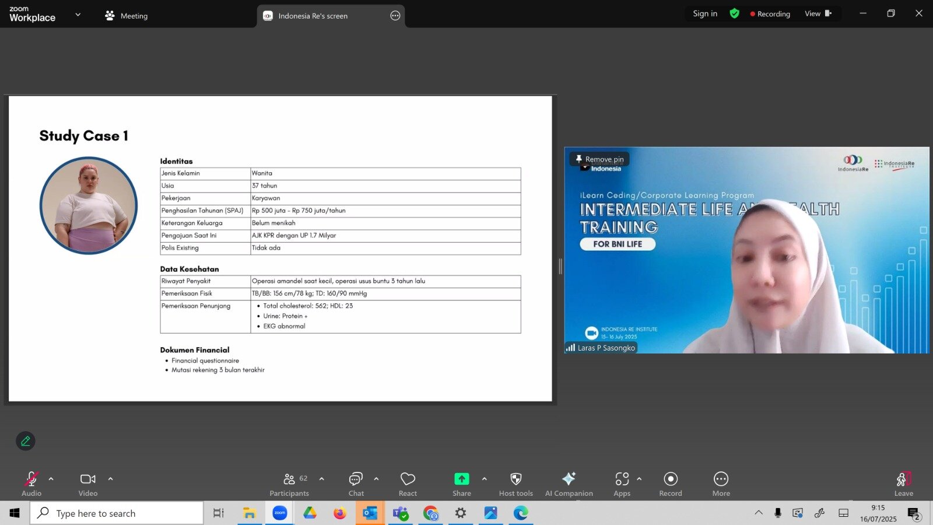
Task: Open the More options menu
Action: coord(721,484)
